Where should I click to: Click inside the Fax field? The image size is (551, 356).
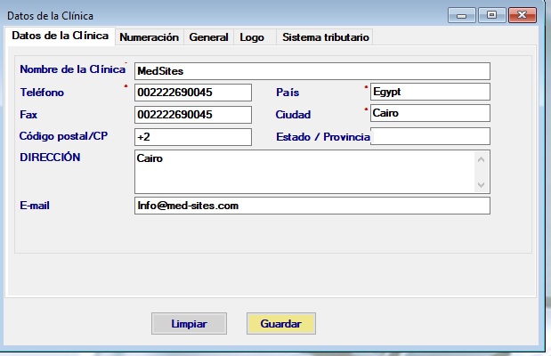point(193,115)
